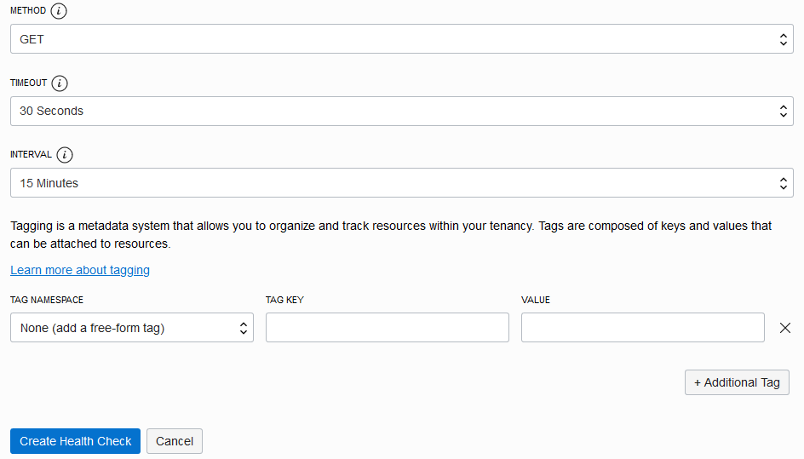The image size is (804, 459).
Task: Submit with the Create Health Check button
Action: click(x=76, y=441)
